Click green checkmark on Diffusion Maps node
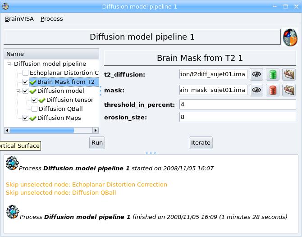Screen dimensions: 302x237 coord(33,118)
